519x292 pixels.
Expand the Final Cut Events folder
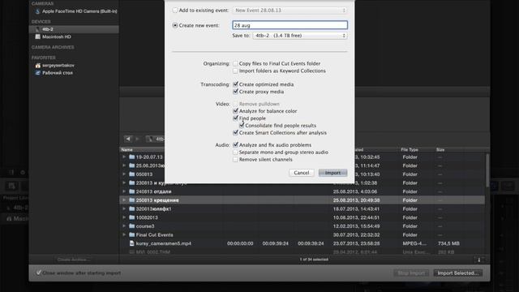[124, 234]
